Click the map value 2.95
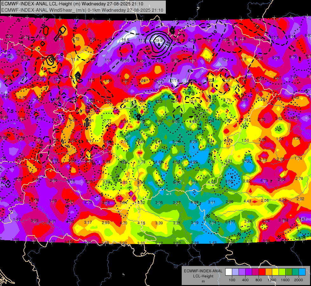This screenshot has height=286, width=311. coord(262,140)
